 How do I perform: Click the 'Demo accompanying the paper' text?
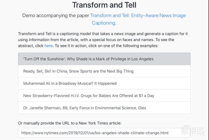[x=56, y=16]
